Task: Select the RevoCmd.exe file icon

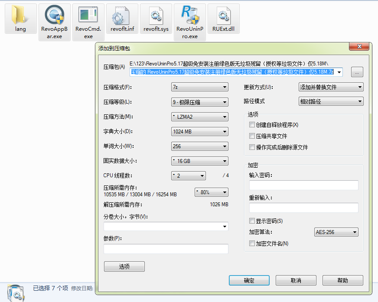Action: click(88, 15)
